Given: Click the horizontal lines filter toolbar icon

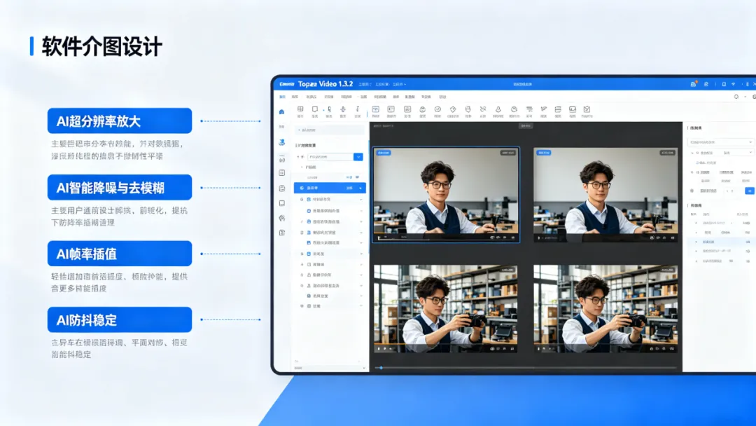Looking at the screenshot, I should coord(529,109).
